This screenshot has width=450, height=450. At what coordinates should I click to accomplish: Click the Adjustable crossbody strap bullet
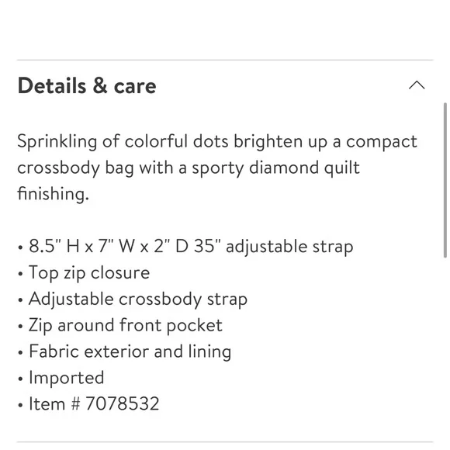point(133,299)
